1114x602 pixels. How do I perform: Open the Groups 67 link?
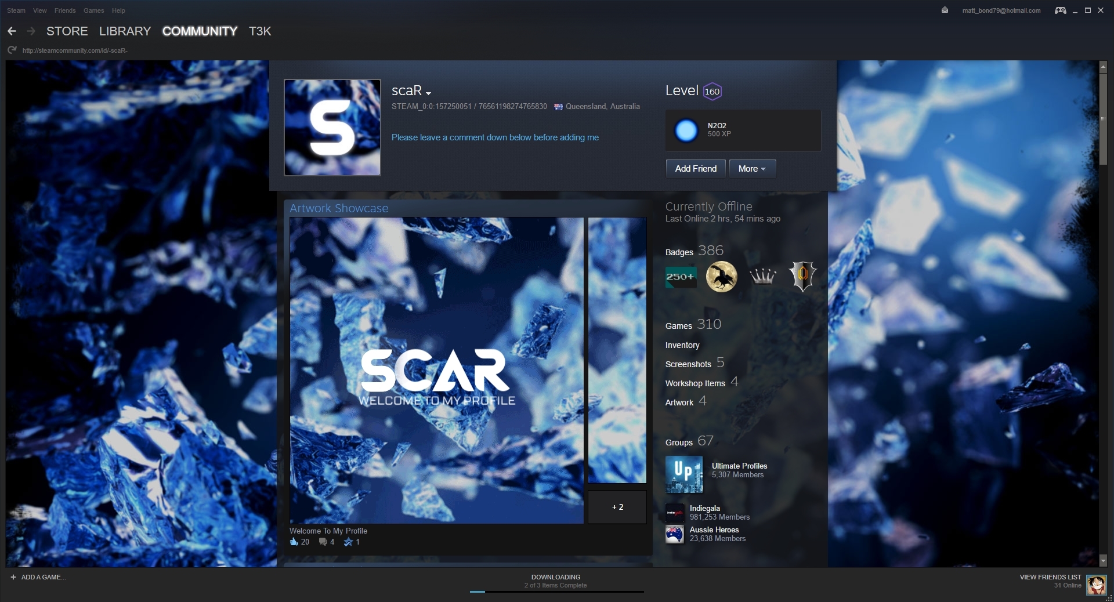689,441
